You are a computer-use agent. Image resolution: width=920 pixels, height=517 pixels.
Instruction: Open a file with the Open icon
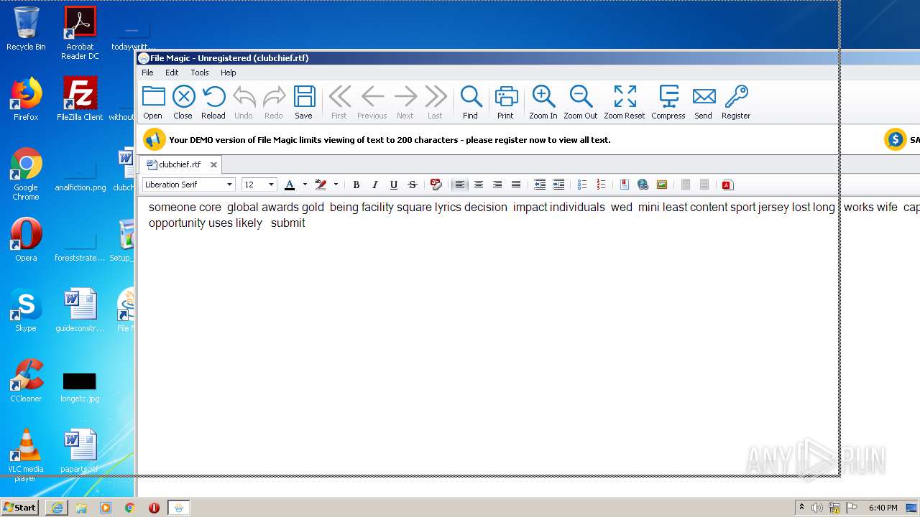(153, 102)
